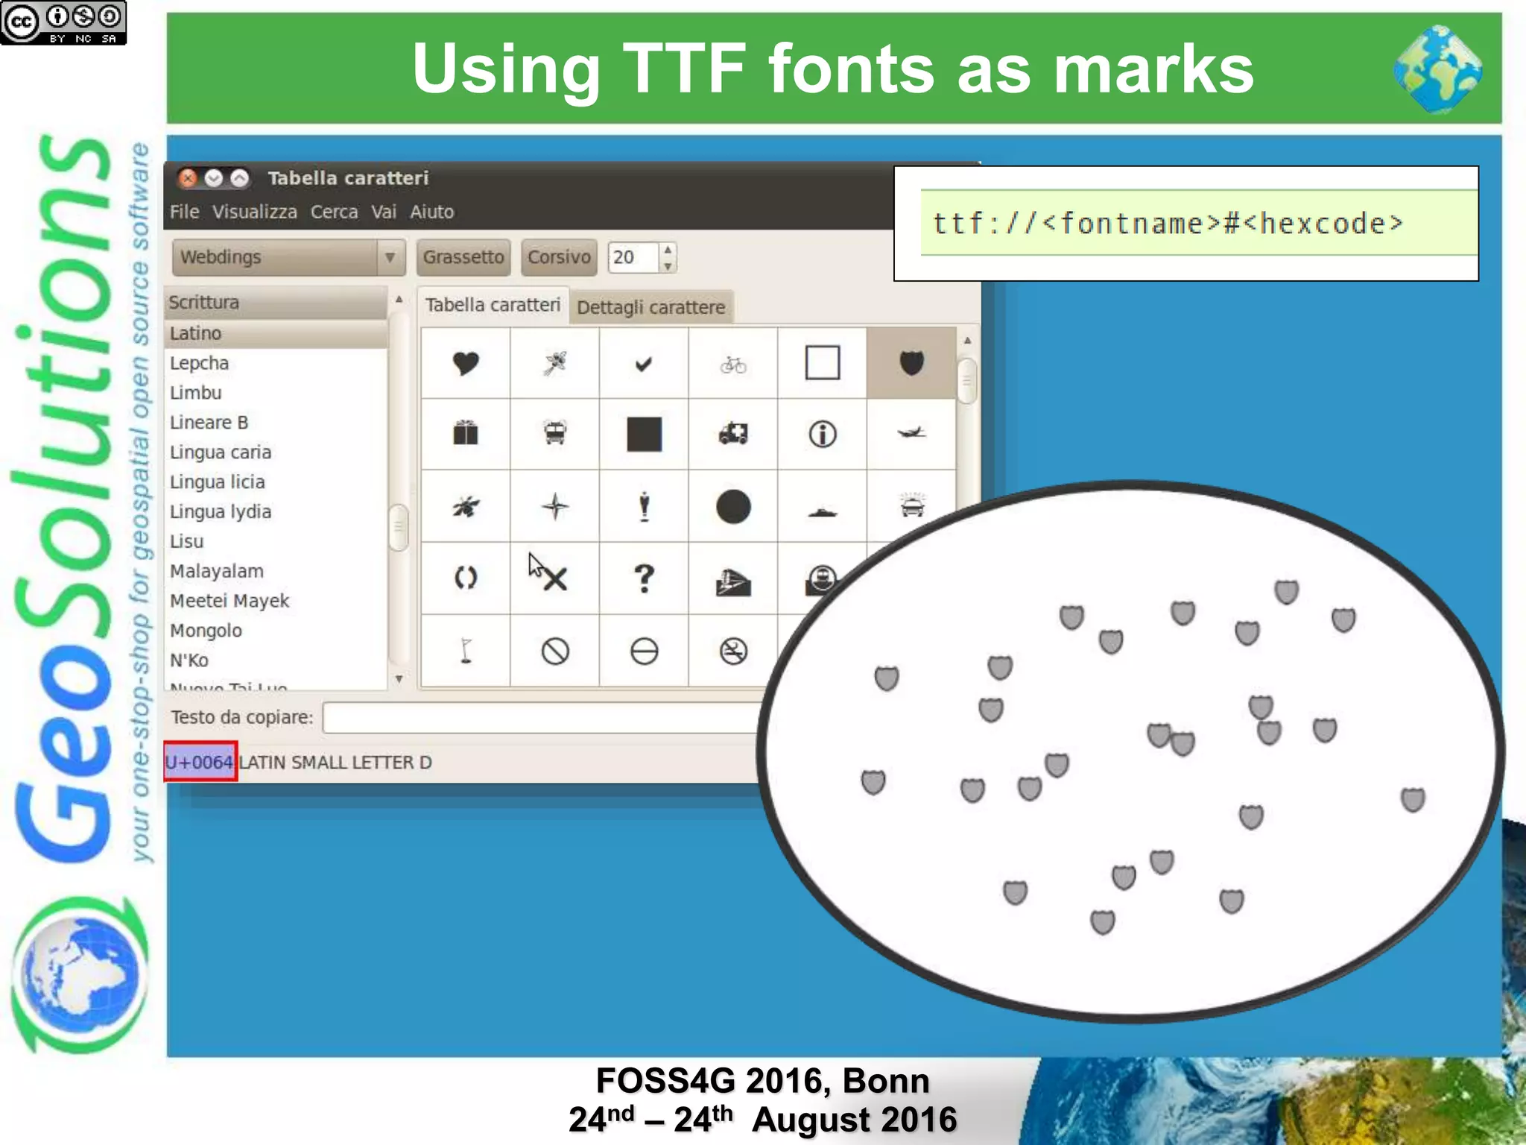Switch to the Dettagli carattere tab
Image resolution: width=1526 pixels, height=1145 pixels.
point(650,307)
